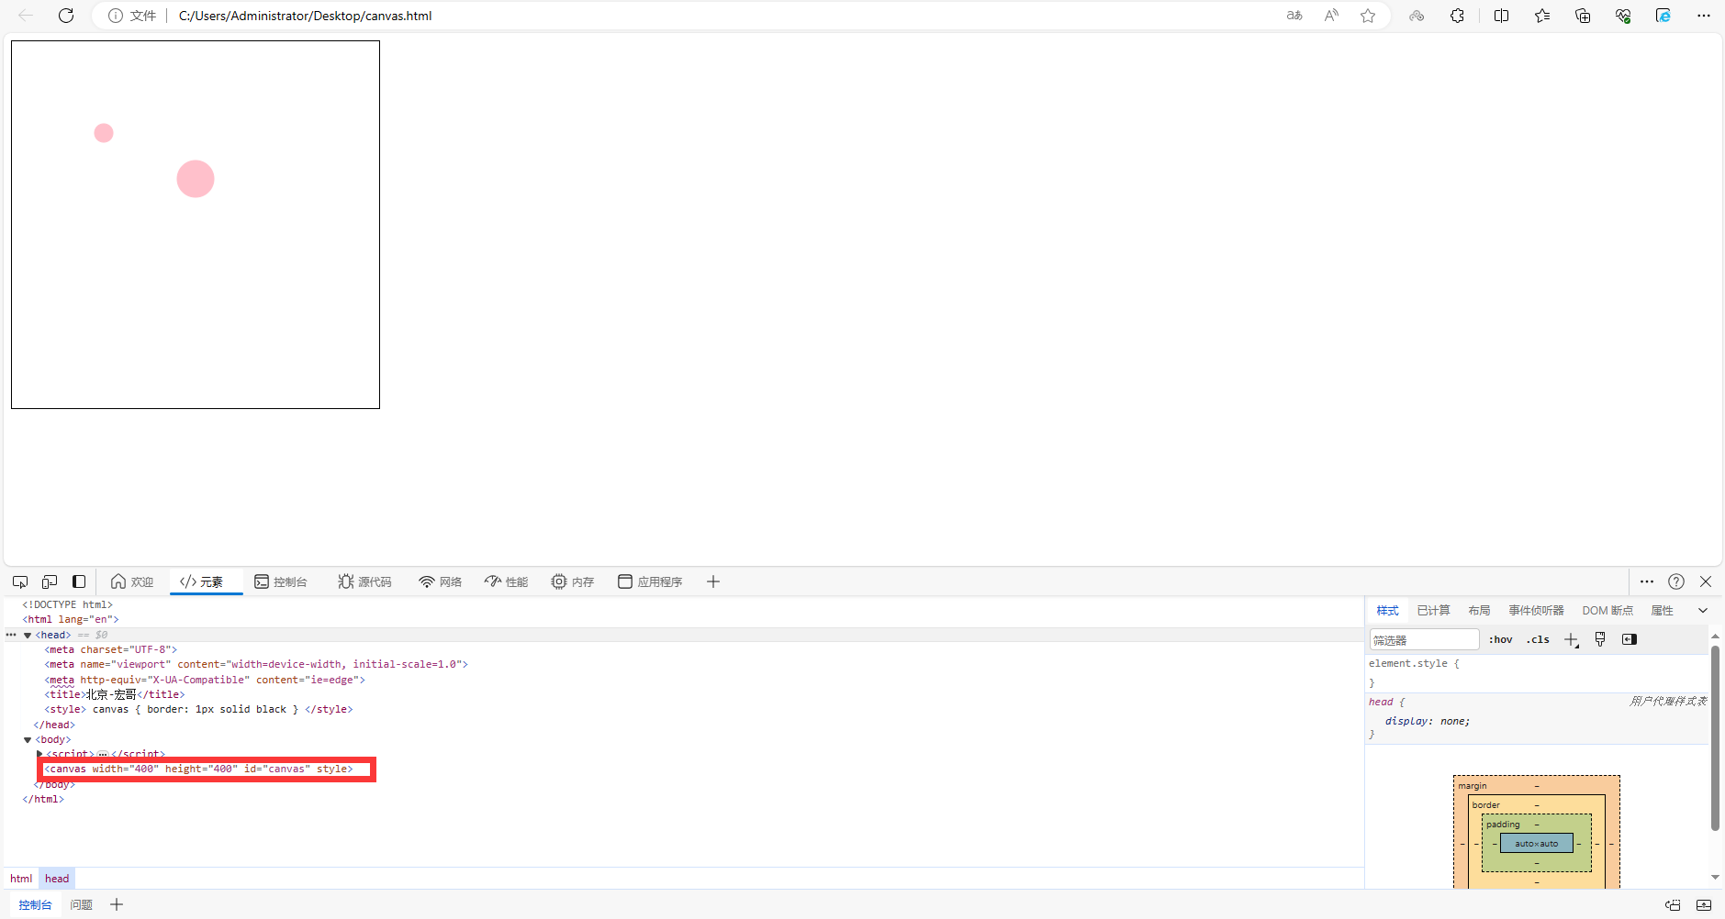Click the large pink circle on the canvas
1725x919 pixels.
[196, 179]
